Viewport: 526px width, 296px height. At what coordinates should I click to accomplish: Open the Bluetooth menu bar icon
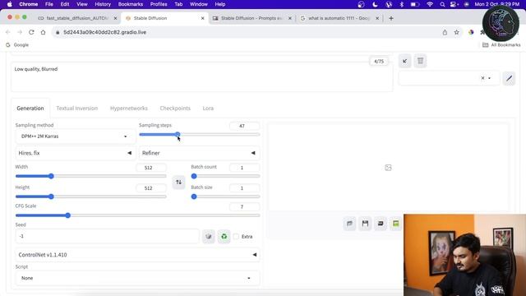click(x=402, y=4)
